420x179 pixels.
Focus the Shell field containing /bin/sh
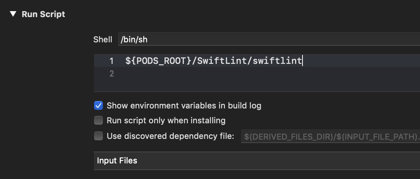(269, 39)
